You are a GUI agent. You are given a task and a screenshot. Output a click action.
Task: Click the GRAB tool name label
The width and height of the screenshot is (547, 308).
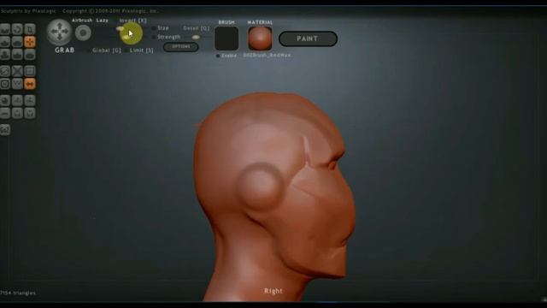(65, 50)
